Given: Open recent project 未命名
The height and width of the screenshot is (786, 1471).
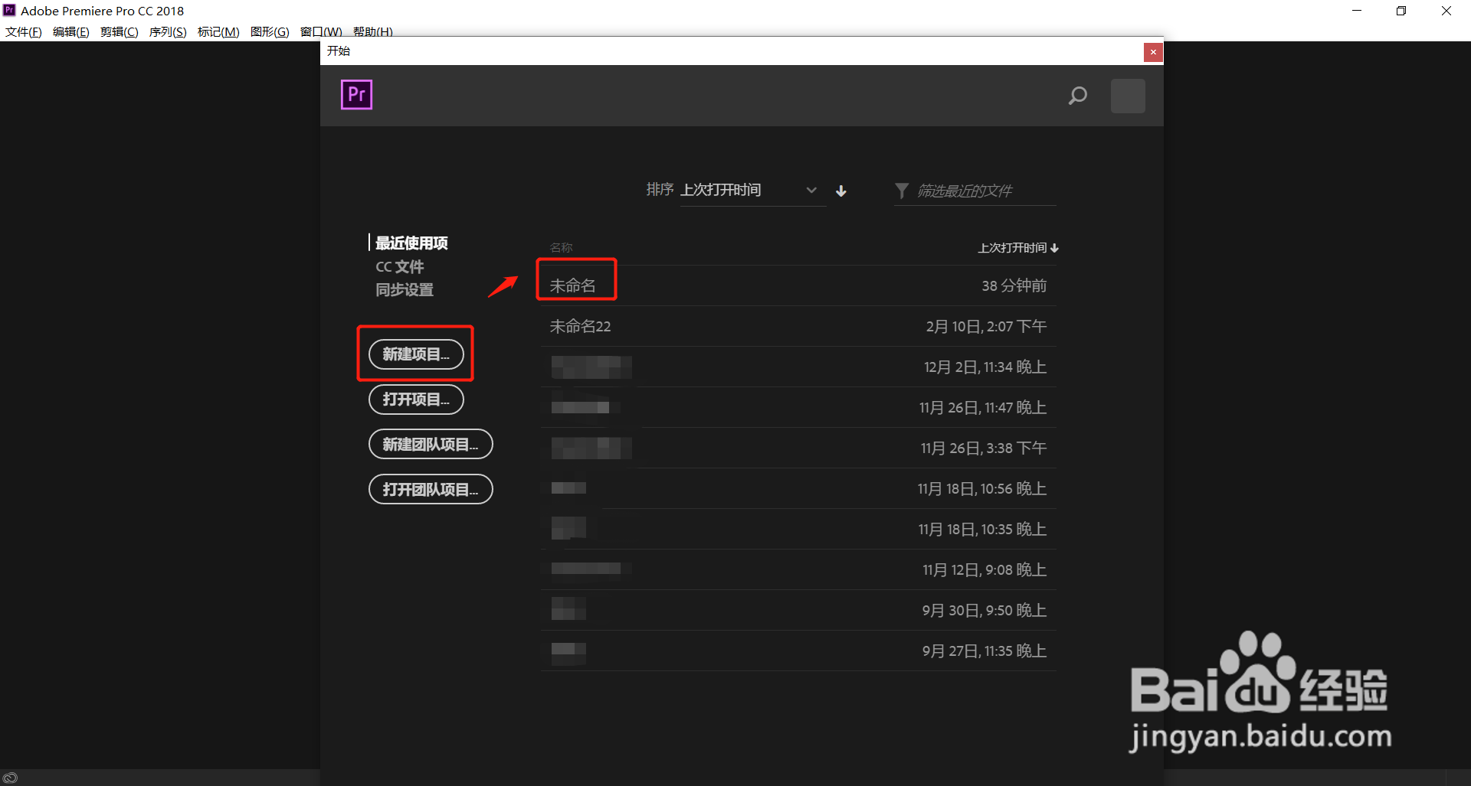Looking at the screenshot, I should (x=798, y=285).
